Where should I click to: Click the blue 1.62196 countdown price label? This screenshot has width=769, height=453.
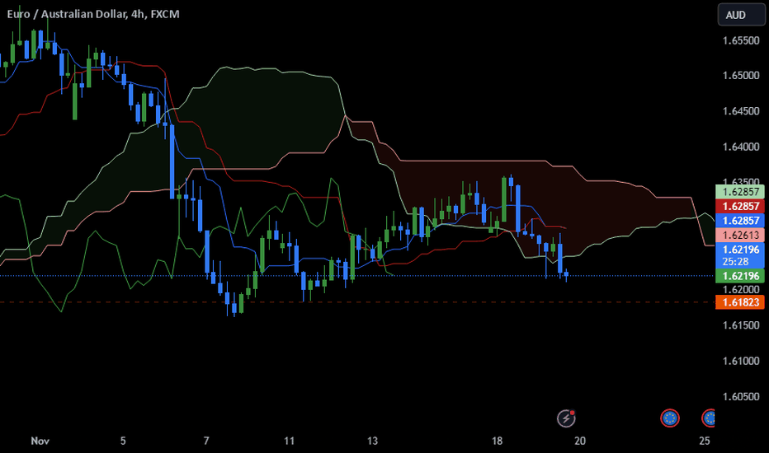[740, 255]
